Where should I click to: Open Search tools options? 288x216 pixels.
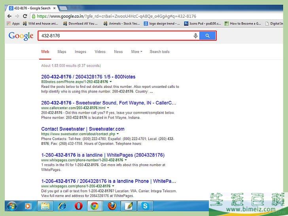[x=159, y=51]
